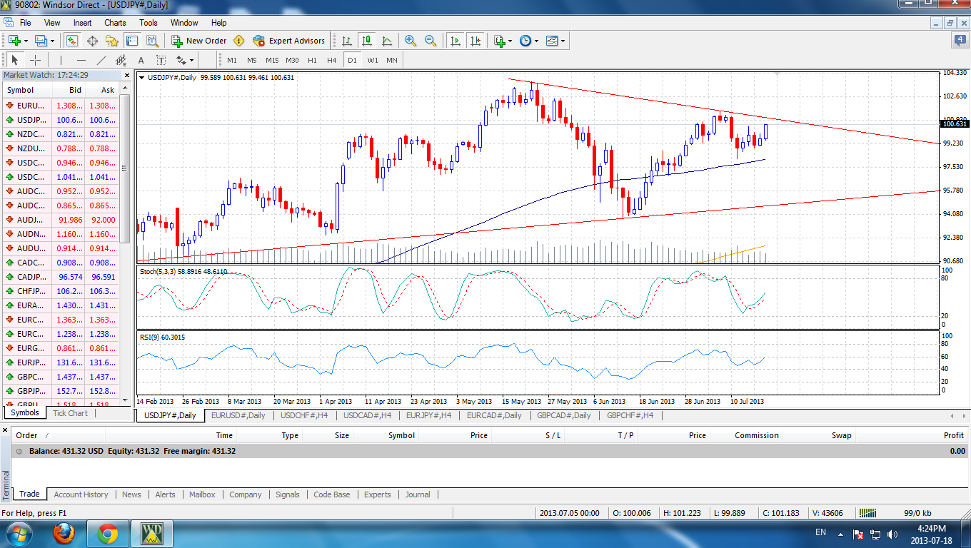Image resolution: width=971 pixels, height=548 pixels.
Task: Switch to the H4 timeframe
Action: pos(331,60)
